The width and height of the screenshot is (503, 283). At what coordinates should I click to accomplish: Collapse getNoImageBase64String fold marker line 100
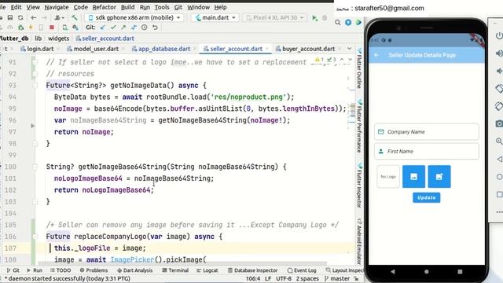pyautogui.click(x=35, y=167)
